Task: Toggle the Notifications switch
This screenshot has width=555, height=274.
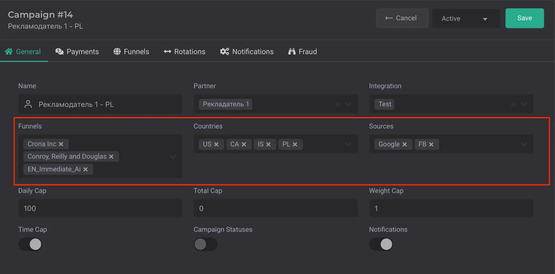Action: pos(381,244)
